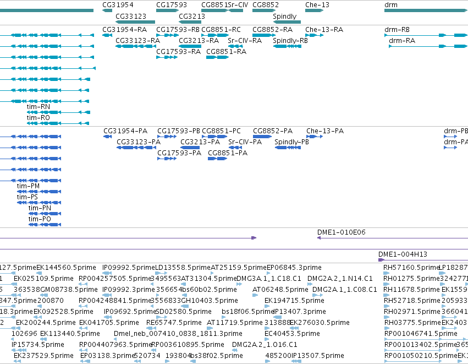
Task: Select the CG8851-RA transcript label
Action: [226, 52]
